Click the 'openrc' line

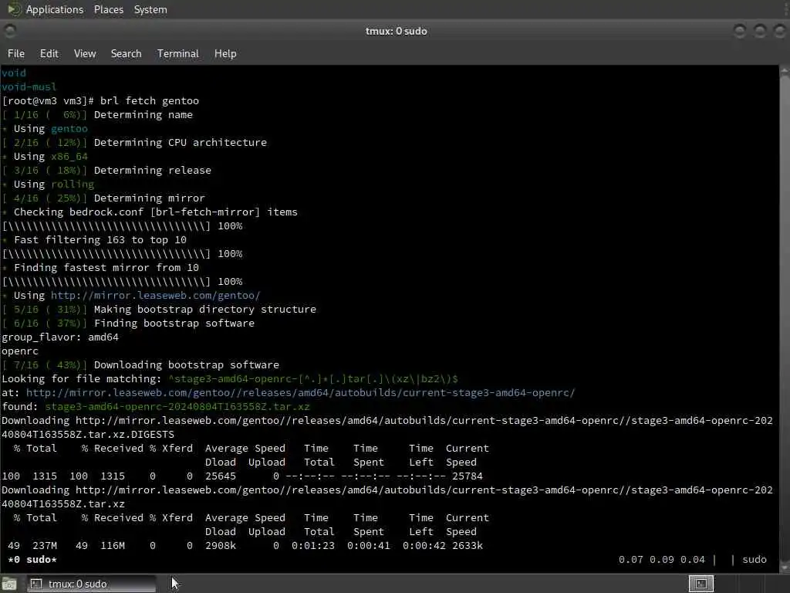tap(19, 351)
